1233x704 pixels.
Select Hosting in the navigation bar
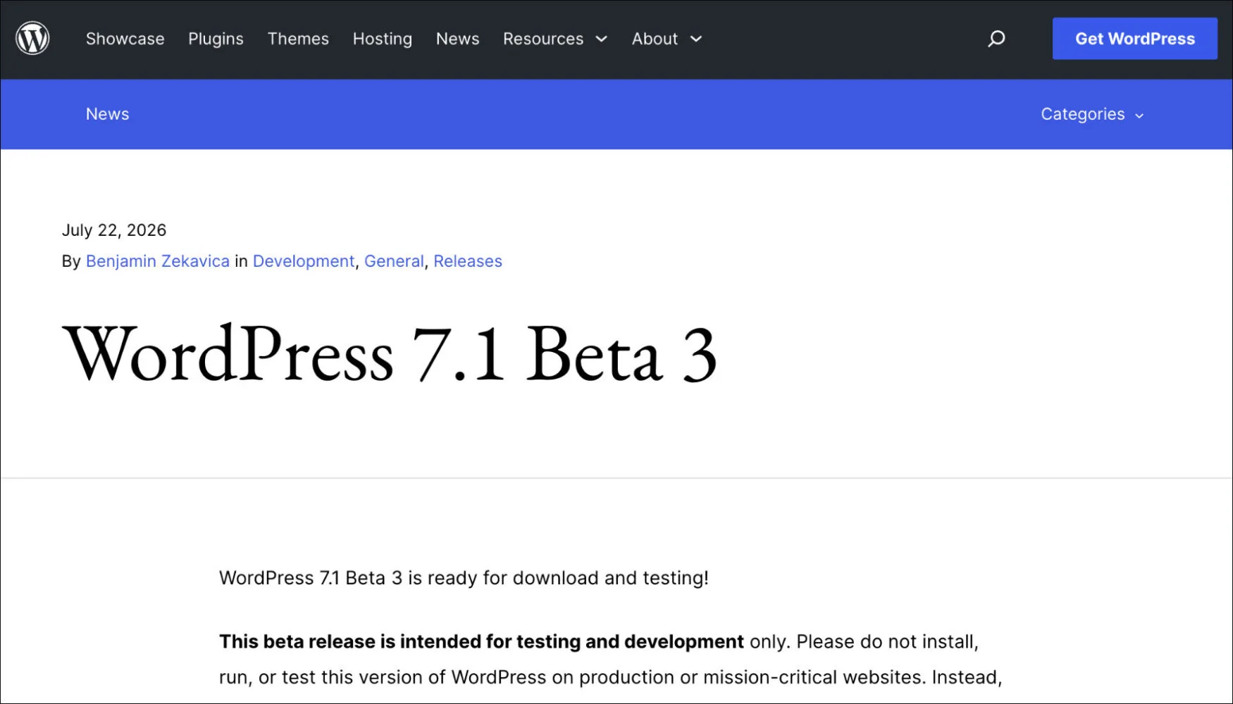tap(383, 39)
